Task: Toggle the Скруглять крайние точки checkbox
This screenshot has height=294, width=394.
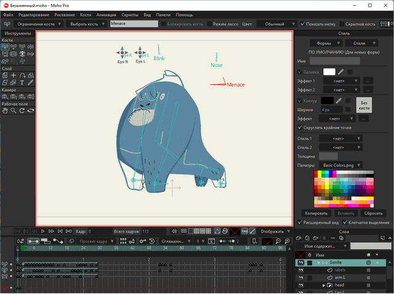Action: pyautogui.click(x=300, y=128)
